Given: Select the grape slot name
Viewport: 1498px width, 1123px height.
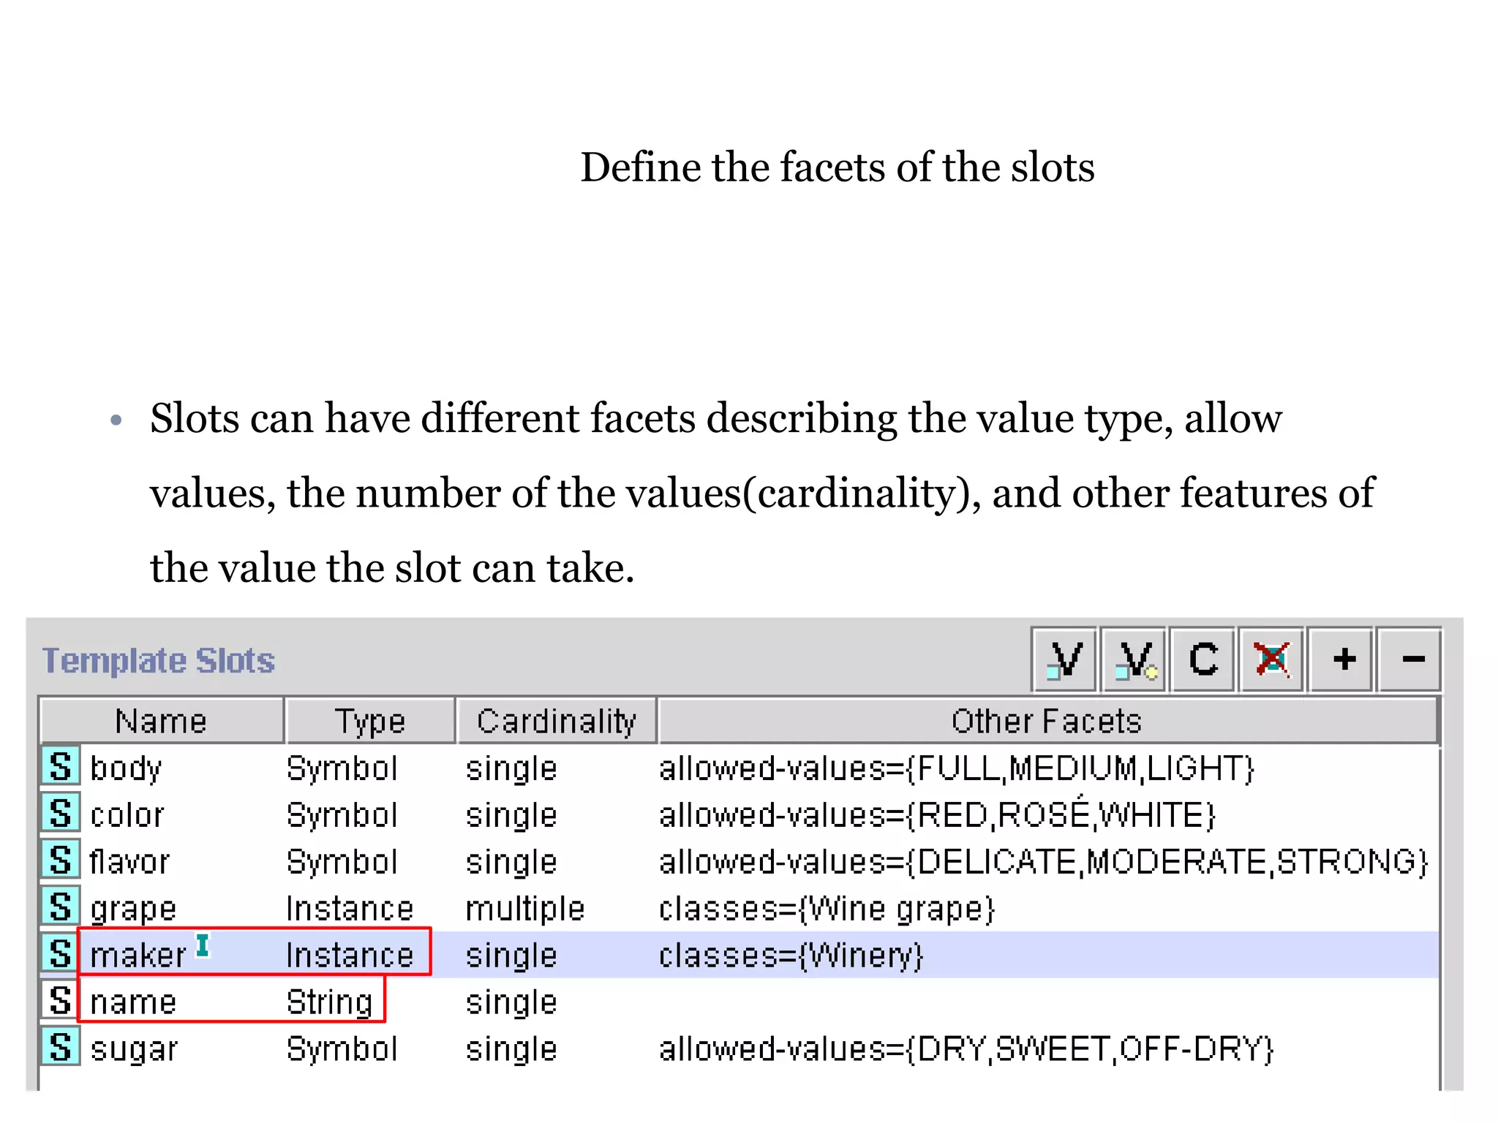Looking at the screenshot, I should click(x=133, y=910).
